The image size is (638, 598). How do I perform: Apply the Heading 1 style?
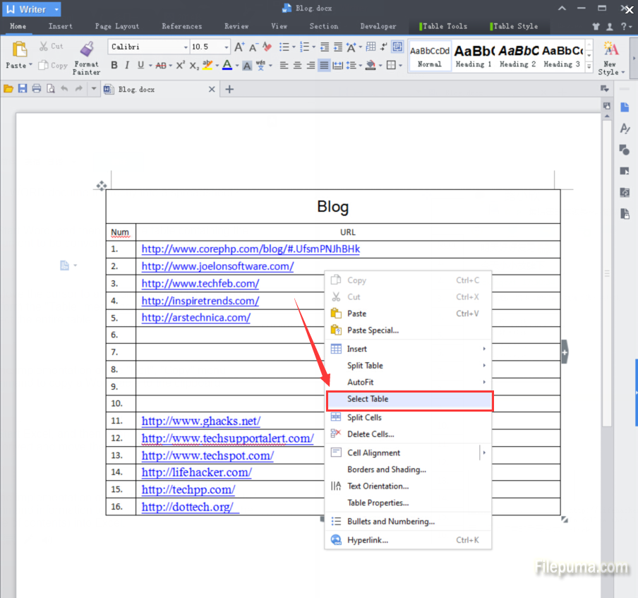pyautogui.click(x=474, y=56)
